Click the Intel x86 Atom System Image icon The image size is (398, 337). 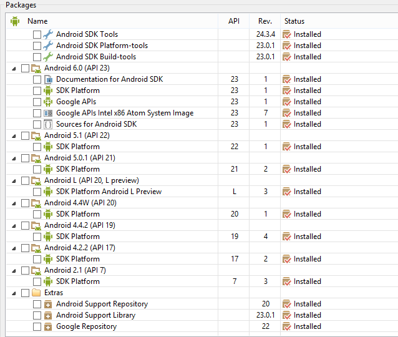tap(48, 113)
